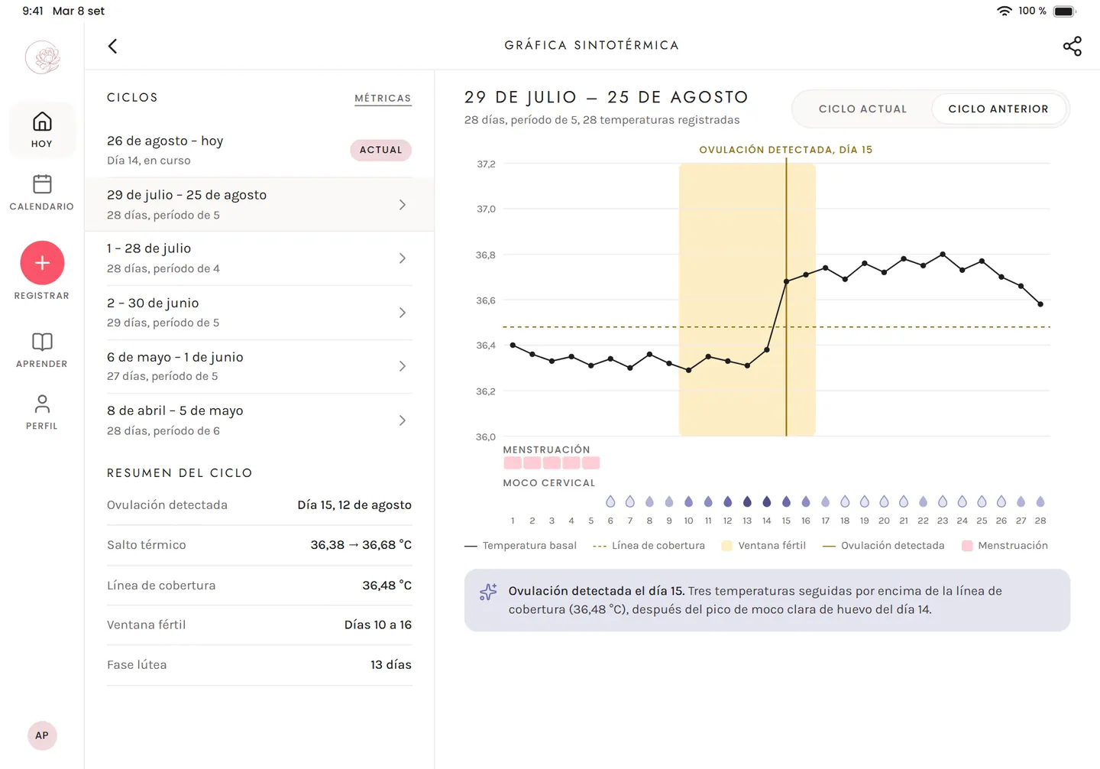Expand the 2 – 30 de junio chevron
1100x769 pixels.
click(403, 313)
